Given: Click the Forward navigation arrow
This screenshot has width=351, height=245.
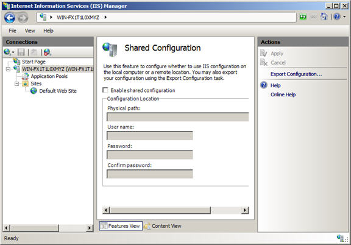Looking at the screenshot, I should click(x=23, y=18).
